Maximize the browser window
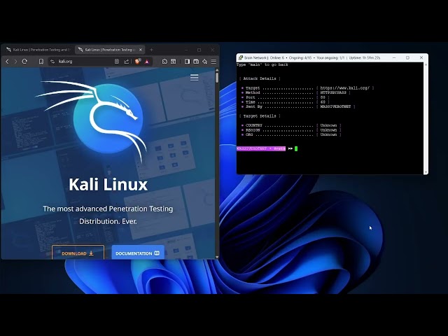 point(199,50)
